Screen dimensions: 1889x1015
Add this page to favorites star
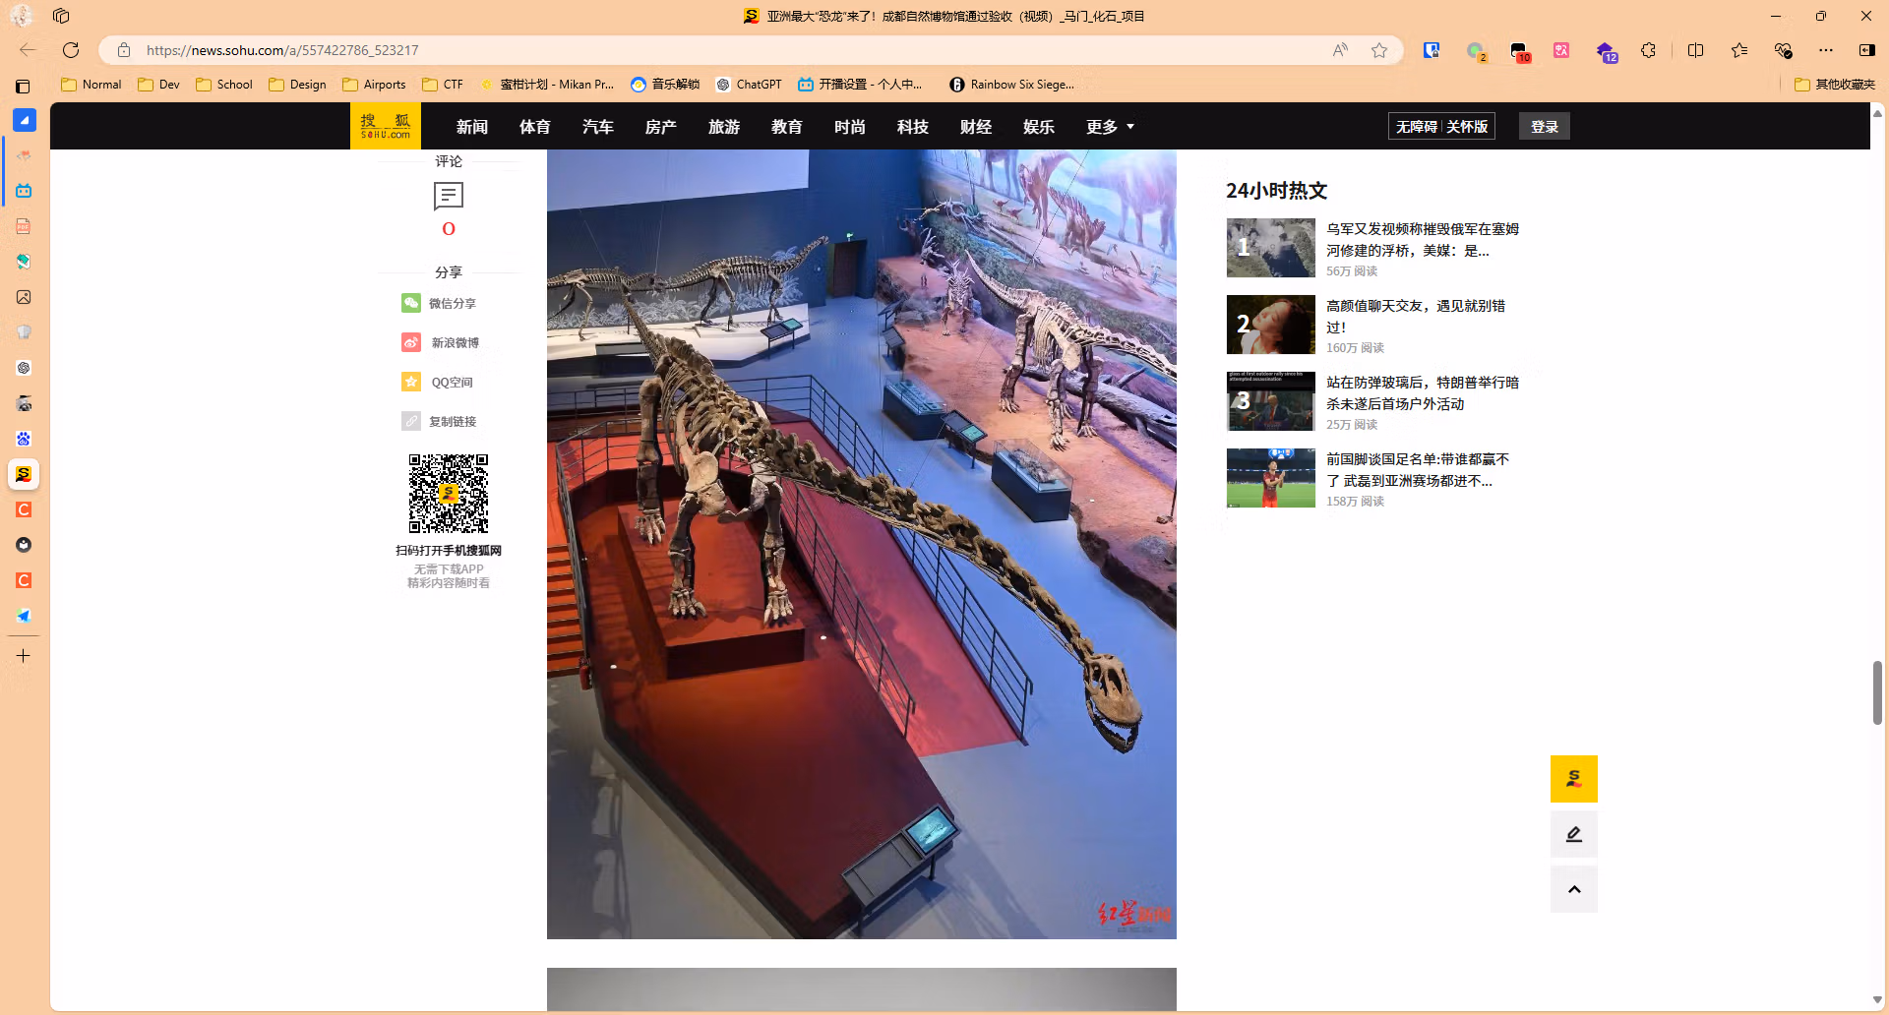[x=1379, y=50]
